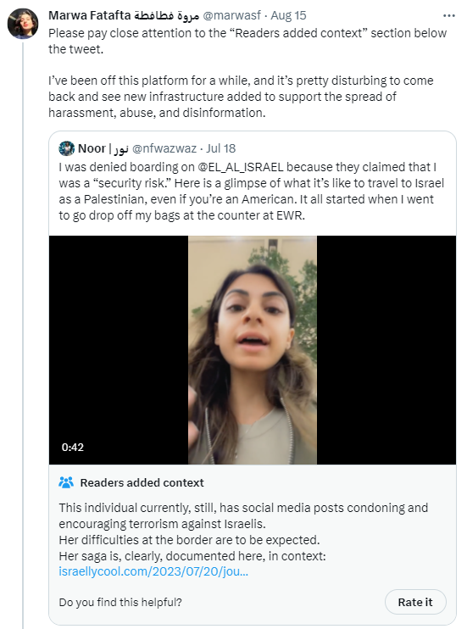Play the embedded video thumbnail

253,350
